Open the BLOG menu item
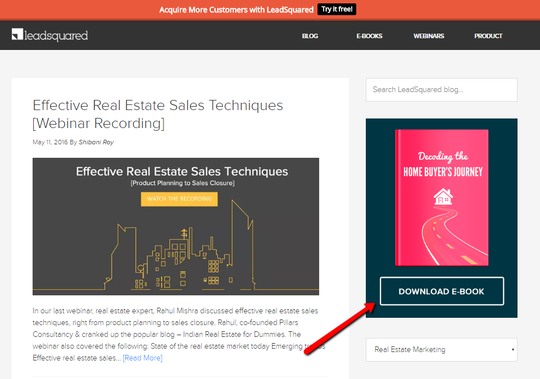Screen dimensions: 540x379 pyautogui.click(x=310, y=36)
